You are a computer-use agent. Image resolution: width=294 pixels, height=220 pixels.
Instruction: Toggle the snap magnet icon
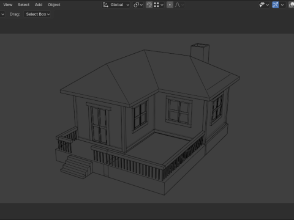(149, 5)
